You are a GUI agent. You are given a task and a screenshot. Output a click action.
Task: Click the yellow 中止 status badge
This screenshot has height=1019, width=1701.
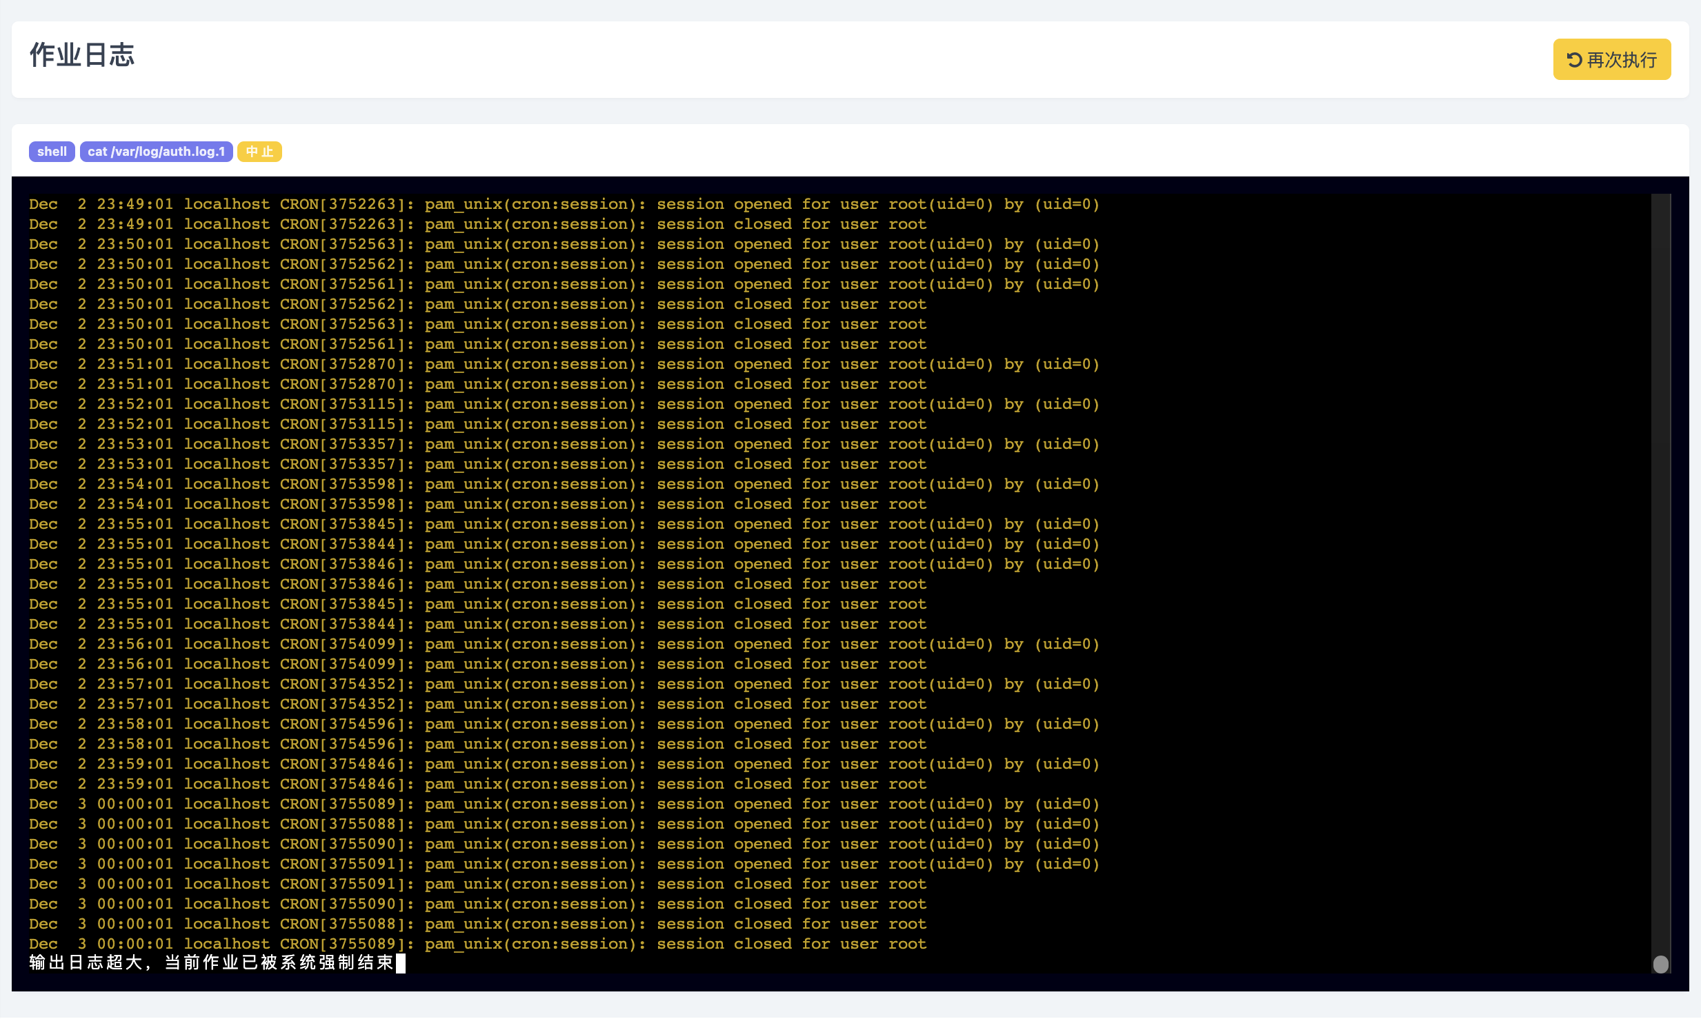click(x=259, y=152)
